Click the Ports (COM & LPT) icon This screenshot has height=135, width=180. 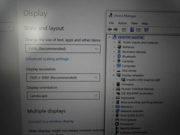[x=117, y=115]
